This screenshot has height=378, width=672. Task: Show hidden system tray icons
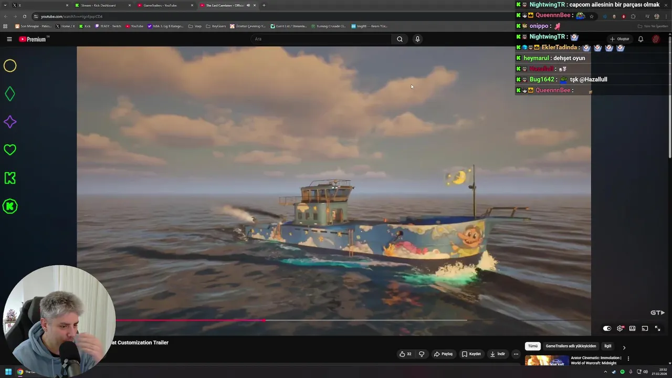(605, 372)
